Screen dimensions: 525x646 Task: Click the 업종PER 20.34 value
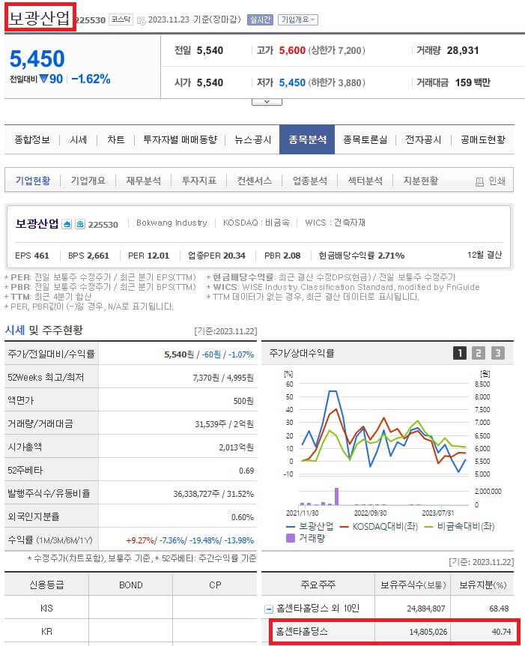(234, 256)
